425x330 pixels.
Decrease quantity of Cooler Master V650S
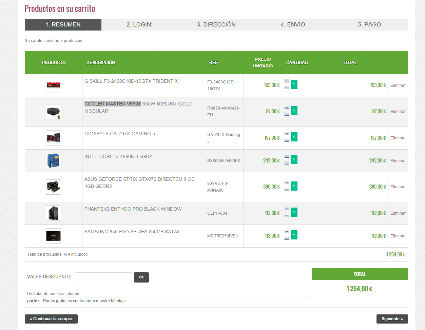pos(287,114)
